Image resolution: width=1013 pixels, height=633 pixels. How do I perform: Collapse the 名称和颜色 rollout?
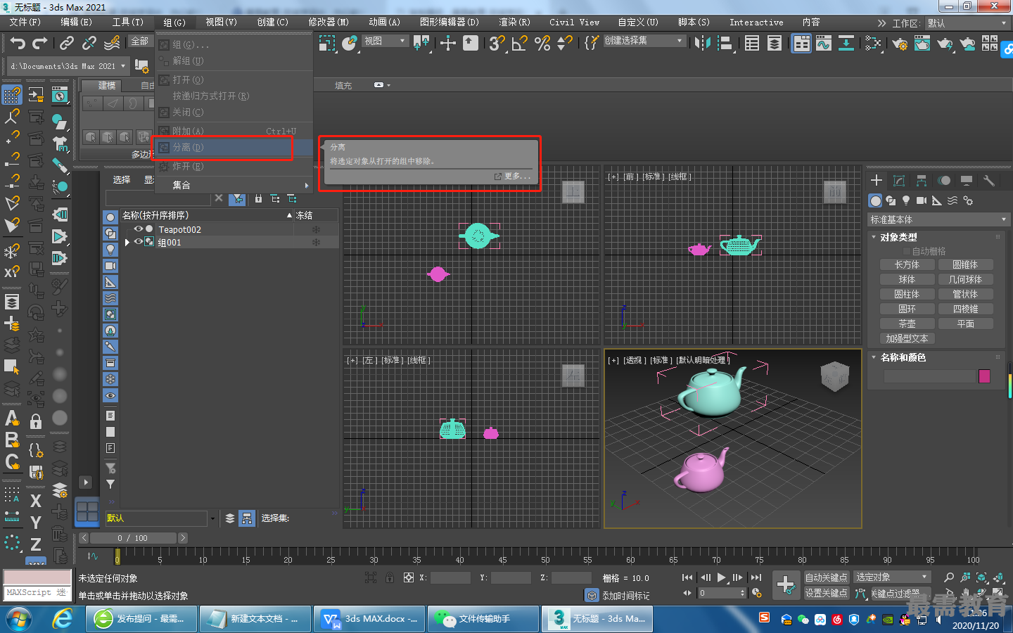point(874,357)
